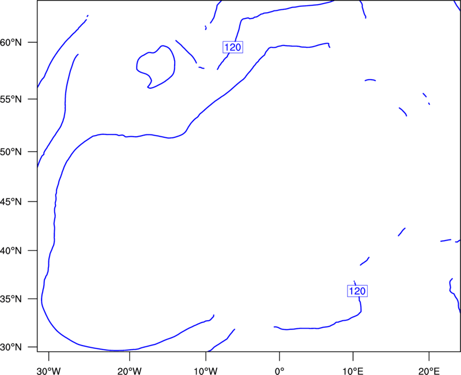Click the 10°W longitude axis label

[x=206, y=371]
